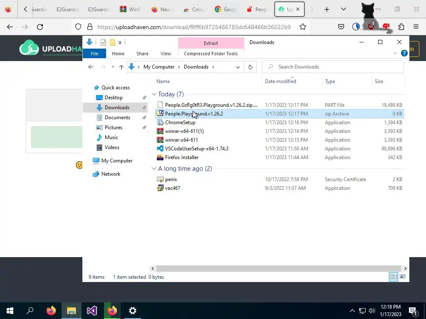Screen dimensions: 426x319
Task: Select the ChromeSetup application file
Action: [x=180, y=123]
